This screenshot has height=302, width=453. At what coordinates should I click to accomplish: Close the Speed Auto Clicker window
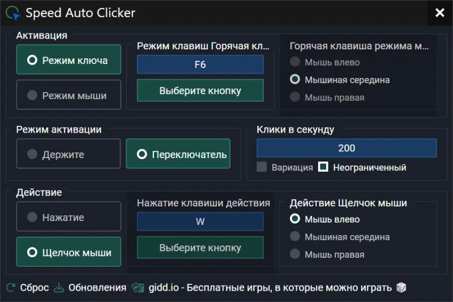(x=440, y=12)
